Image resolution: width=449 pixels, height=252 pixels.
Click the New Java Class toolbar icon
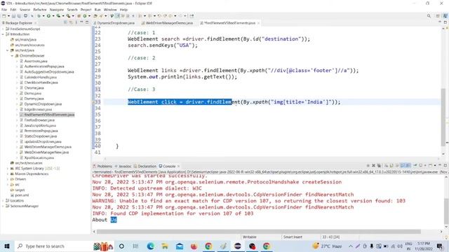pyautogui.click(x=85, y=16)
